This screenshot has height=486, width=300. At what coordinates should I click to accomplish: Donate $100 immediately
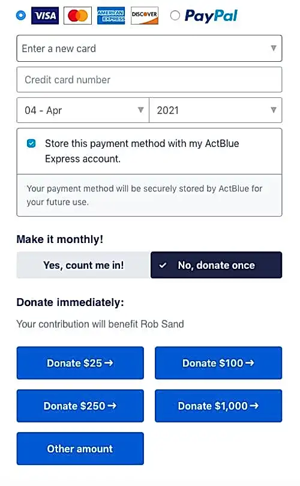(218, 363)
